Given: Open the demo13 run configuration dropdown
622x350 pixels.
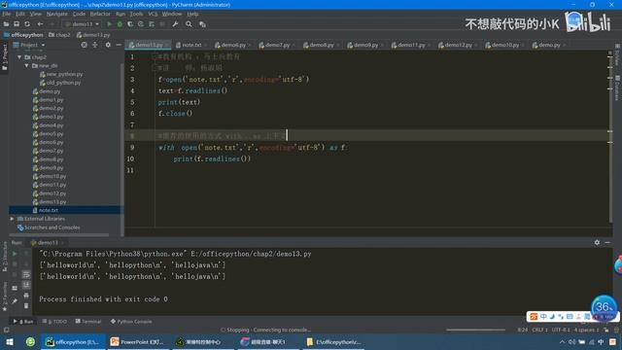Looking at the screenshot, I should point(83,24).
